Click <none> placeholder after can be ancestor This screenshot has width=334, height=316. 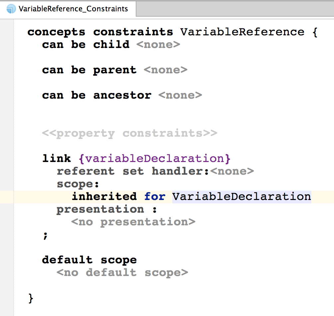(180, 95)
